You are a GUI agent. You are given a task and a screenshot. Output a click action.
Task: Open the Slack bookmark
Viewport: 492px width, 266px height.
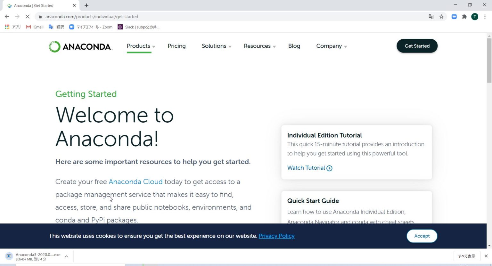tap(138, 27)
